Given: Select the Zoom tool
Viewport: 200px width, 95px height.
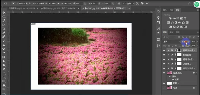Looking at the screenshot, I should coord(4,89).
